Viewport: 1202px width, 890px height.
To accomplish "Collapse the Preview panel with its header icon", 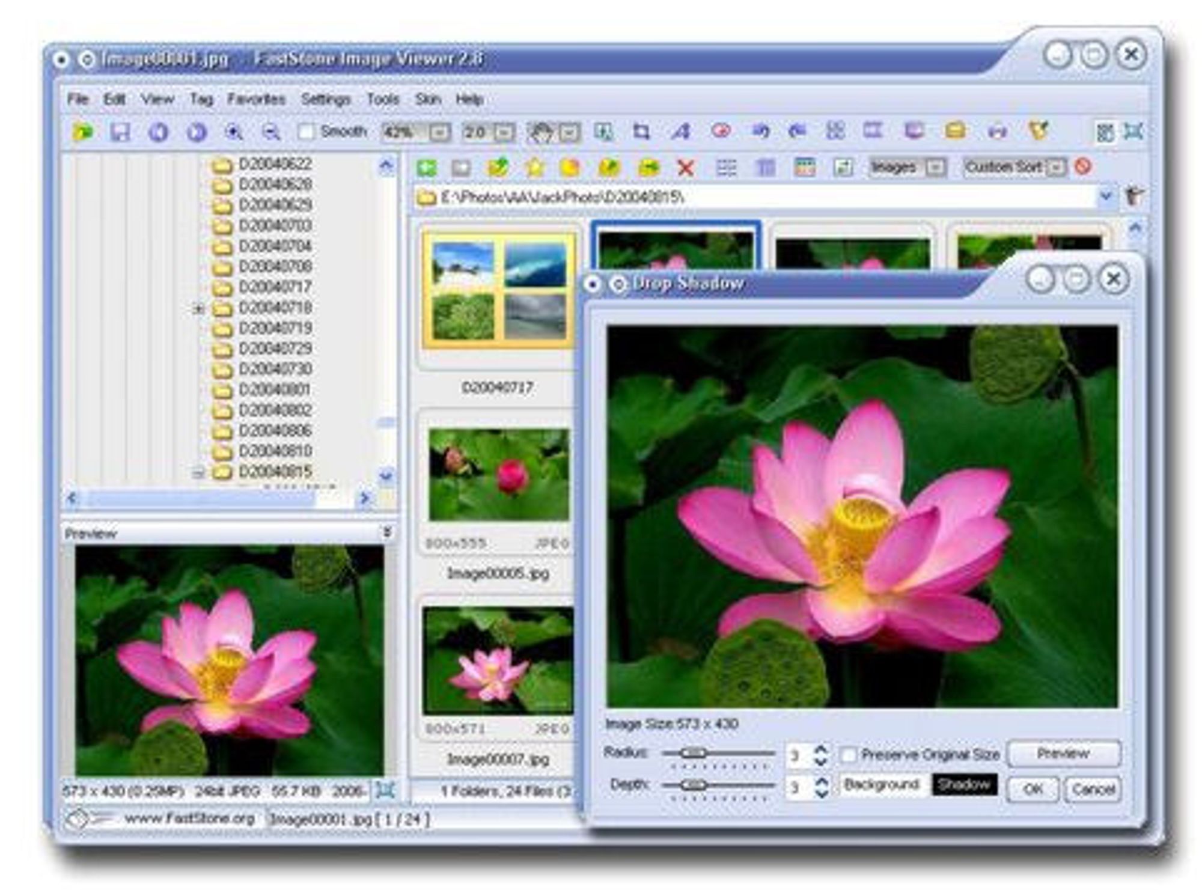I will pos(387,532).
